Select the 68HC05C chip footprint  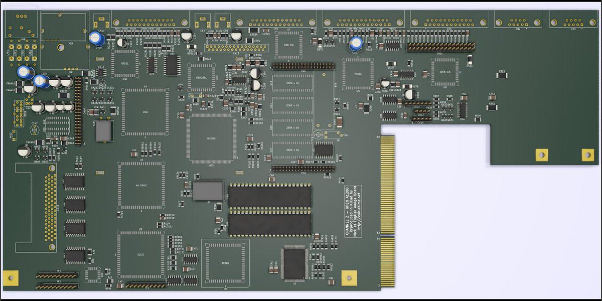202,78
